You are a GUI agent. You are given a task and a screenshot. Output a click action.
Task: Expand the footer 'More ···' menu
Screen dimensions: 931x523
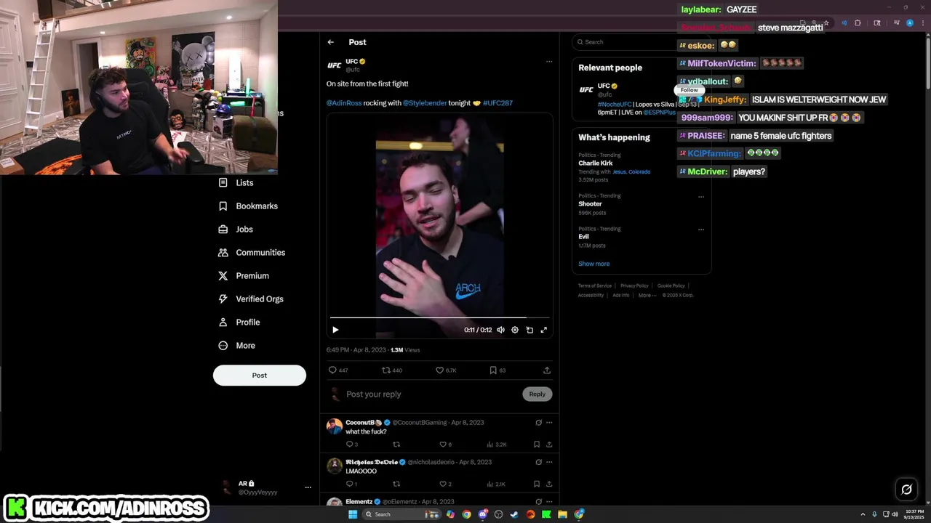(x=647, y=296)
